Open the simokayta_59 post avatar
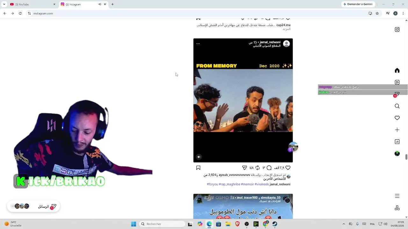408x229 pixels. [287, 200]
